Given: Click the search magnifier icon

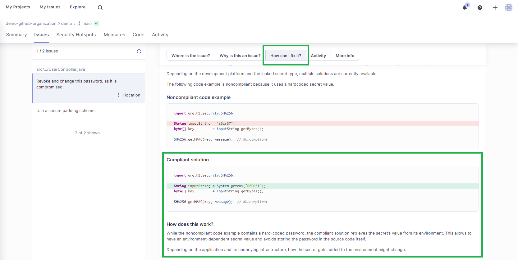Looking at the screenshot, I should click(x=100, y=7).
